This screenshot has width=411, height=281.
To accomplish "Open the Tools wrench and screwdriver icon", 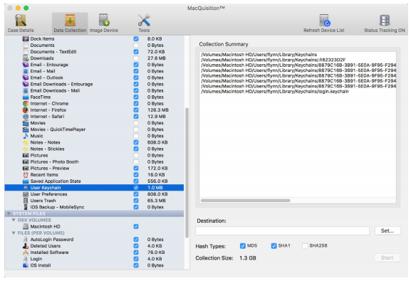I will pos(144,21).
